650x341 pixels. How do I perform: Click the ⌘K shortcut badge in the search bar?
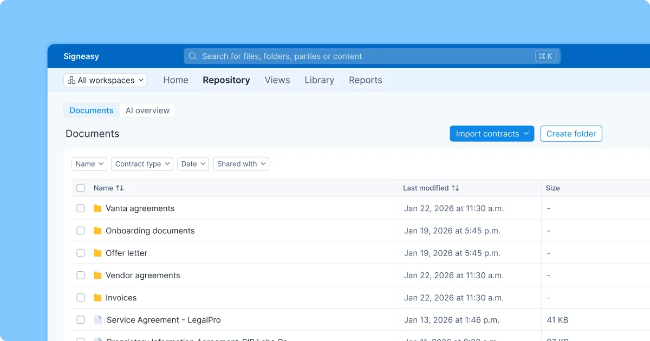(x=545, y=56)
